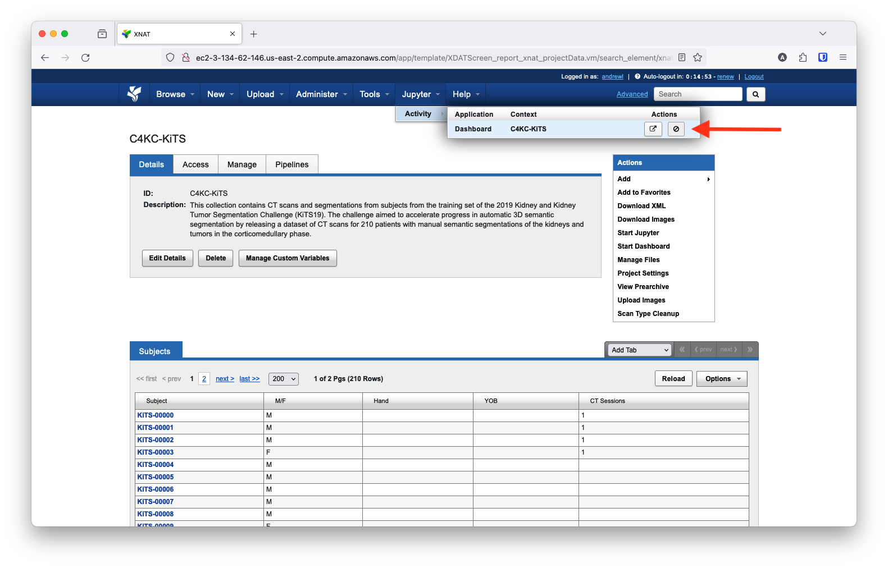Image resolution: width=888 pixels, height=568 pixels.
Task: Expand the Add submenu in Actions
Action: (x=663, y=179)
